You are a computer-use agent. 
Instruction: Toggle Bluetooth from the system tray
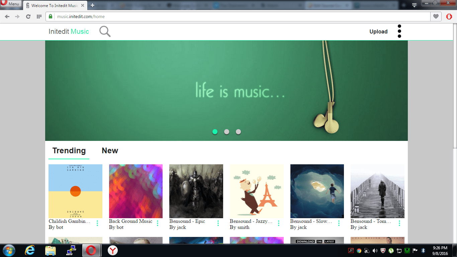click(423, 250)
